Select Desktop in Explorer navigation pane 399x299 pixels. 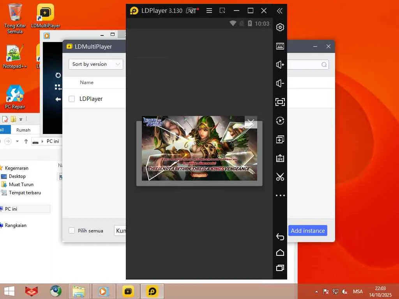[17, 176]
